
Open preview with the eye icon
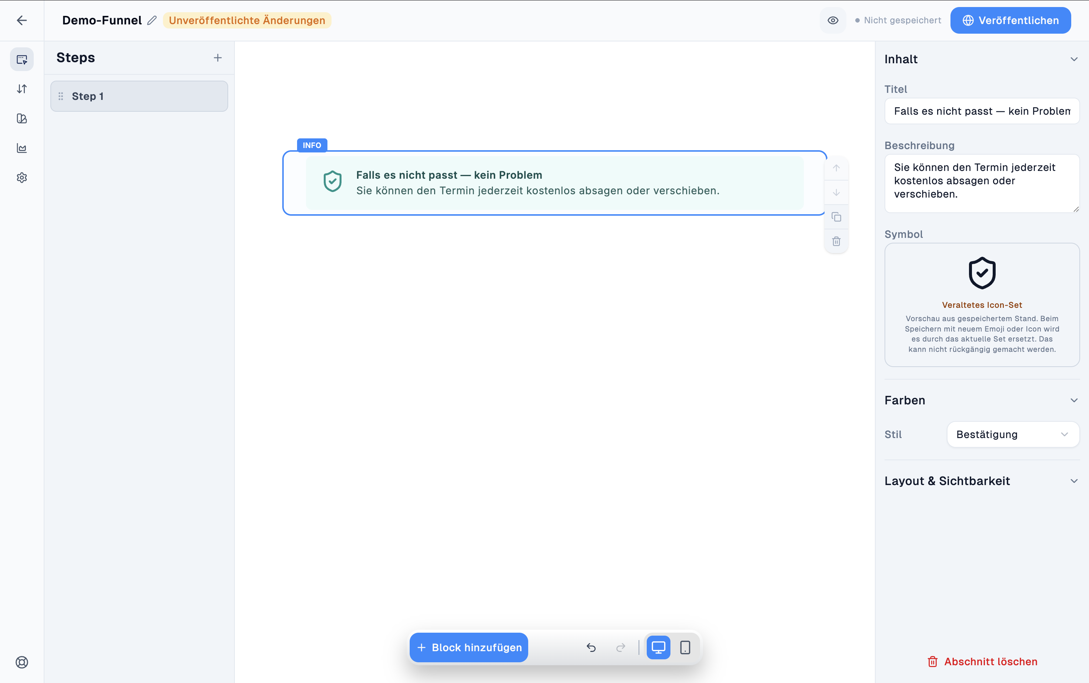[833, 20]
